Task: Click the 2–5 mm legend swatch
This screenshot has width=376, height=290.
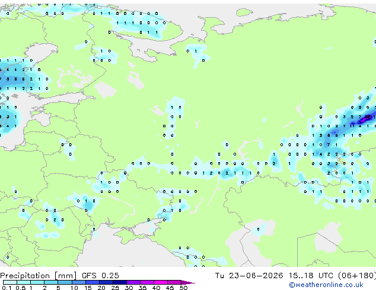Action: (51, 282)
